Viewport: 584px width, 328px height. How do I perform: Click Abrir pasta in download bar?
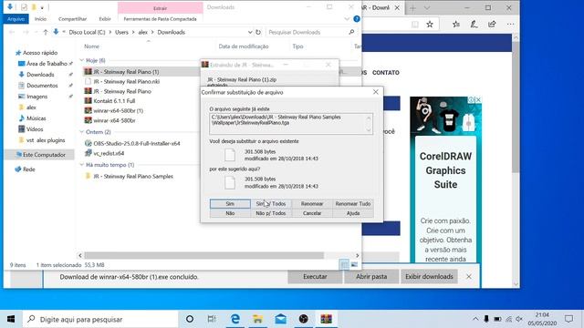[x=371, y=277]
